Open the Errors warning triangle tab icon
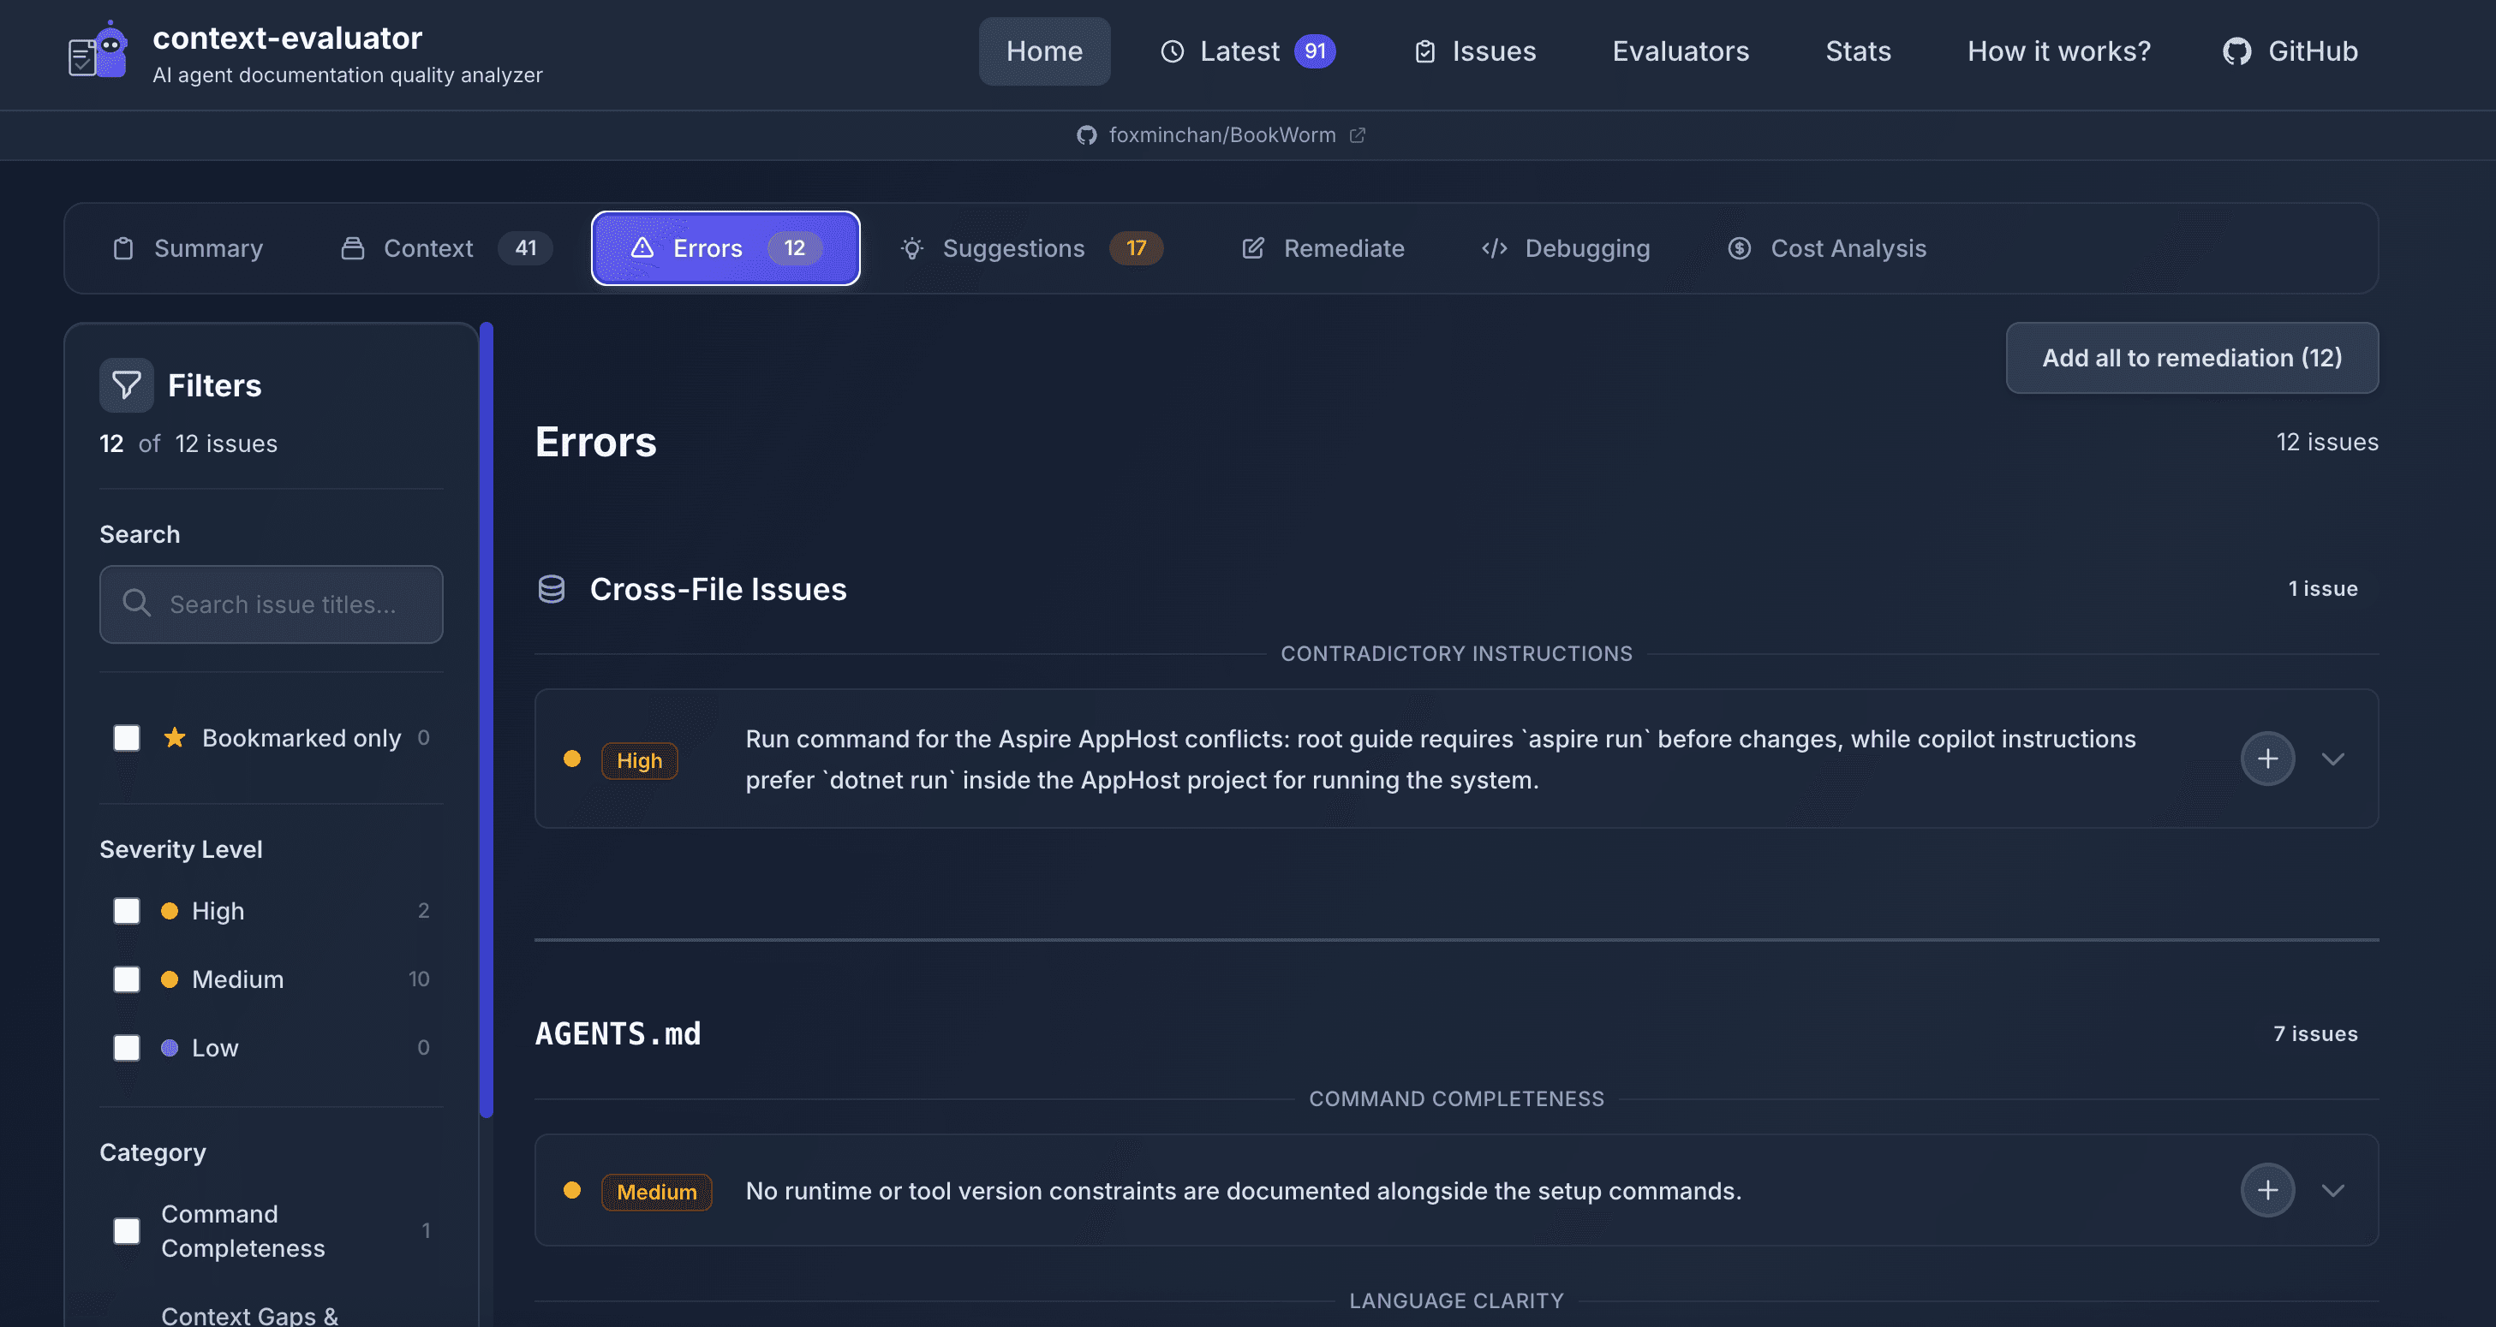The image size is (2496, 1327). 642,248
